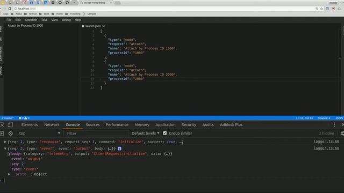The width and height of the screenshot is (344, 193).
Task: Open the Travelling bookmarks folder
Action: pyautogui.click(x=73, y=14)
